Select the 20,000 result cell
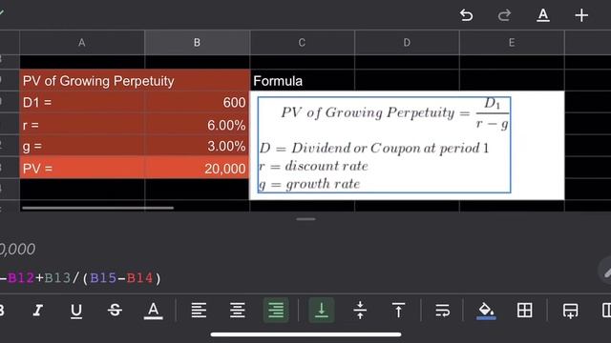 tap(198, 168)
